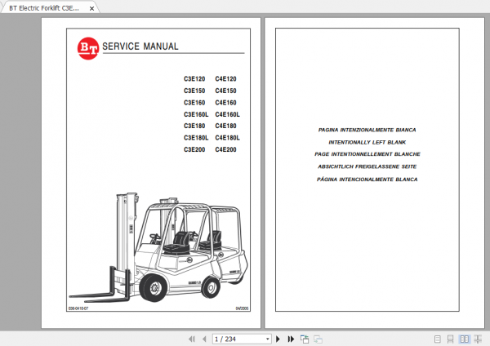This screenshot has width=490, height=346.
Task: Click the INTENTIONALLY LEFT BLANK line
Action: click(367, 142)
